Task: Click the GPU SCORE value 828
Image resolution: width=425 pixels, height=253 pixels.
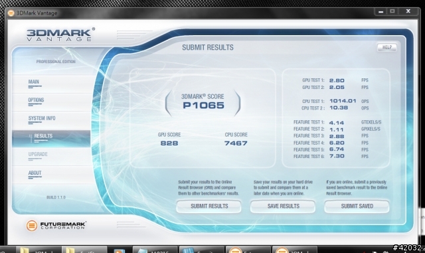Action: tap(169, 143)
